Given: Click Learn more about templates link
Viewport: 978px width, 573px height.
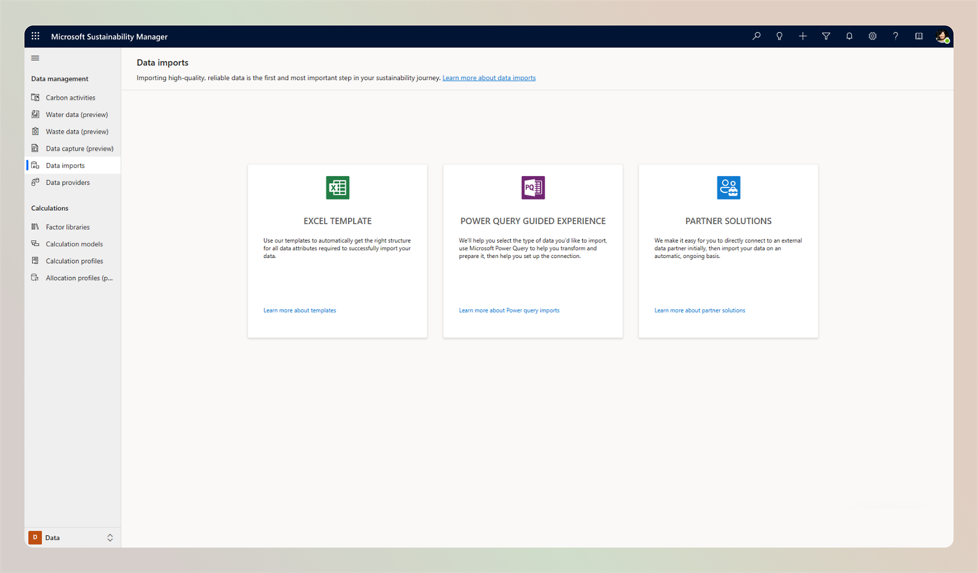Looking at the screenshot, I should click(300, 310).
